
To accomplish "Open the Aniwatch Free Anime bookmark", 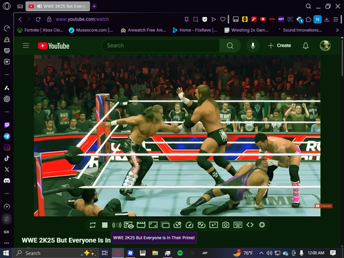I will (x=143, y=30).
